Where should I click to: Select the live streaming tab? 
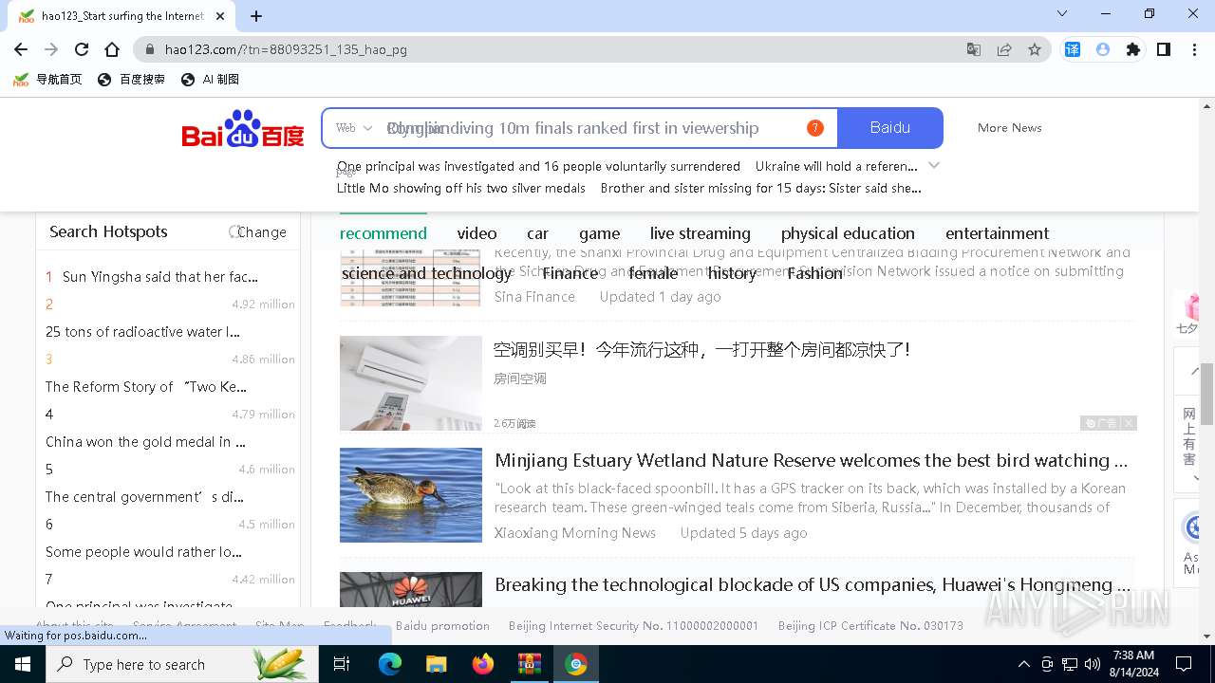700,233
